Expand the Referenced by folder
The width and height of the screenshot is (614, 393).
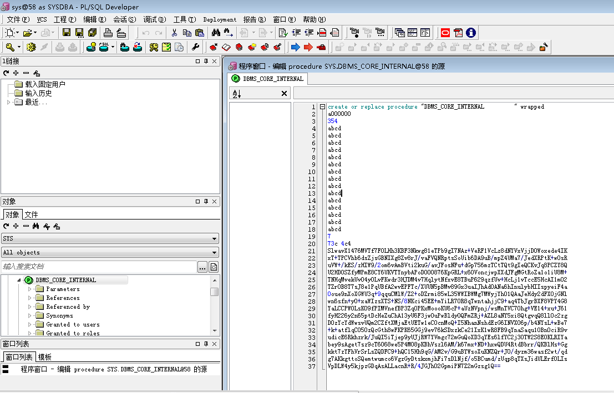click(30, 307)
